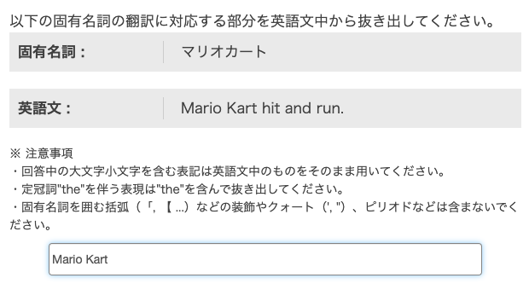Click the answer input field containing Mario Kart

tap(265, 259)
